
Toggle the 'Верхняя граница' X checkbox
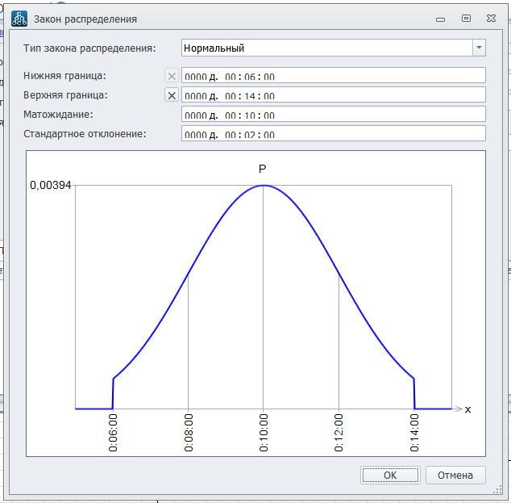[172, 95]
